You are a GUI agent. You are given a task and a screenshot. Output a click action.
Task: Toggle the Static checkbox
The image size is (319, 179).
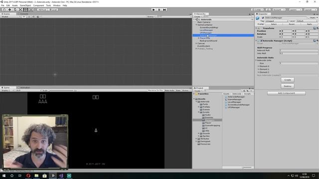[x=309, y=18]
